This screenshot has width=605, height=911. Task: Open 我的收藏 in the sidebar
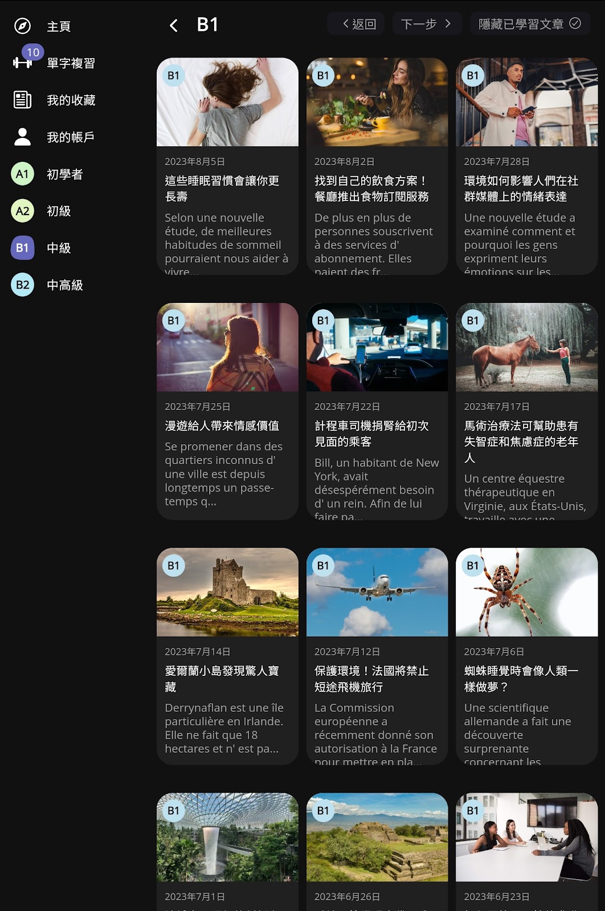71,100
